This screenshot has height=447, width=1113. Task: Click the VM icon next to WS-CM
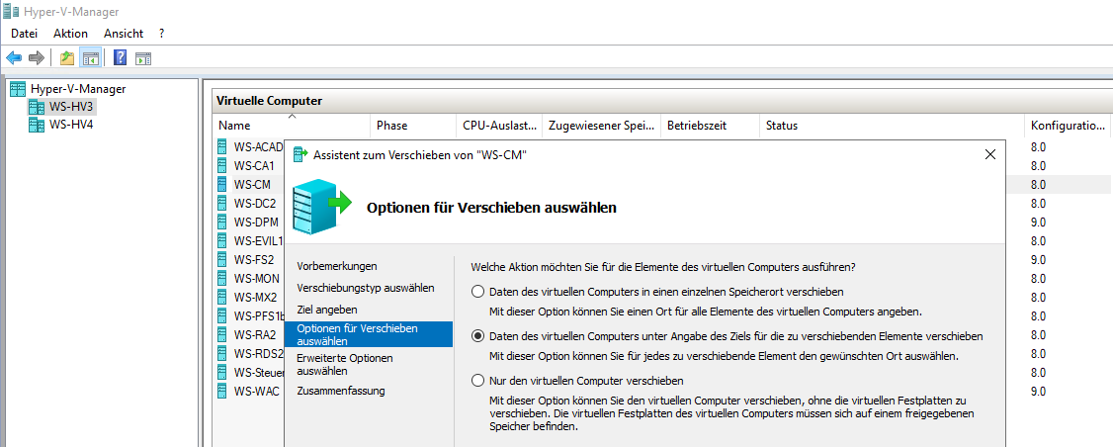tap(222, 184)
